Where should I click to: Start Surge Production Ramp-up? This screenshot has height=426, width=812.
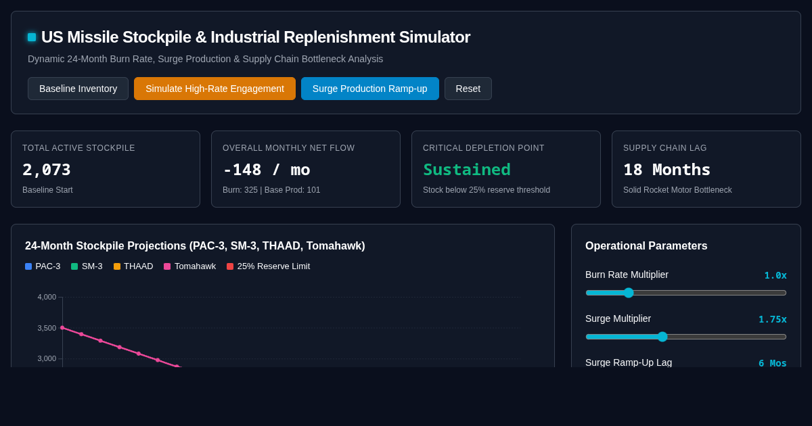[x=370, y=89]
